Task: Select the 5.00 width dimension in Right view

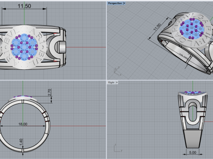Action: [x=193, y=152]
